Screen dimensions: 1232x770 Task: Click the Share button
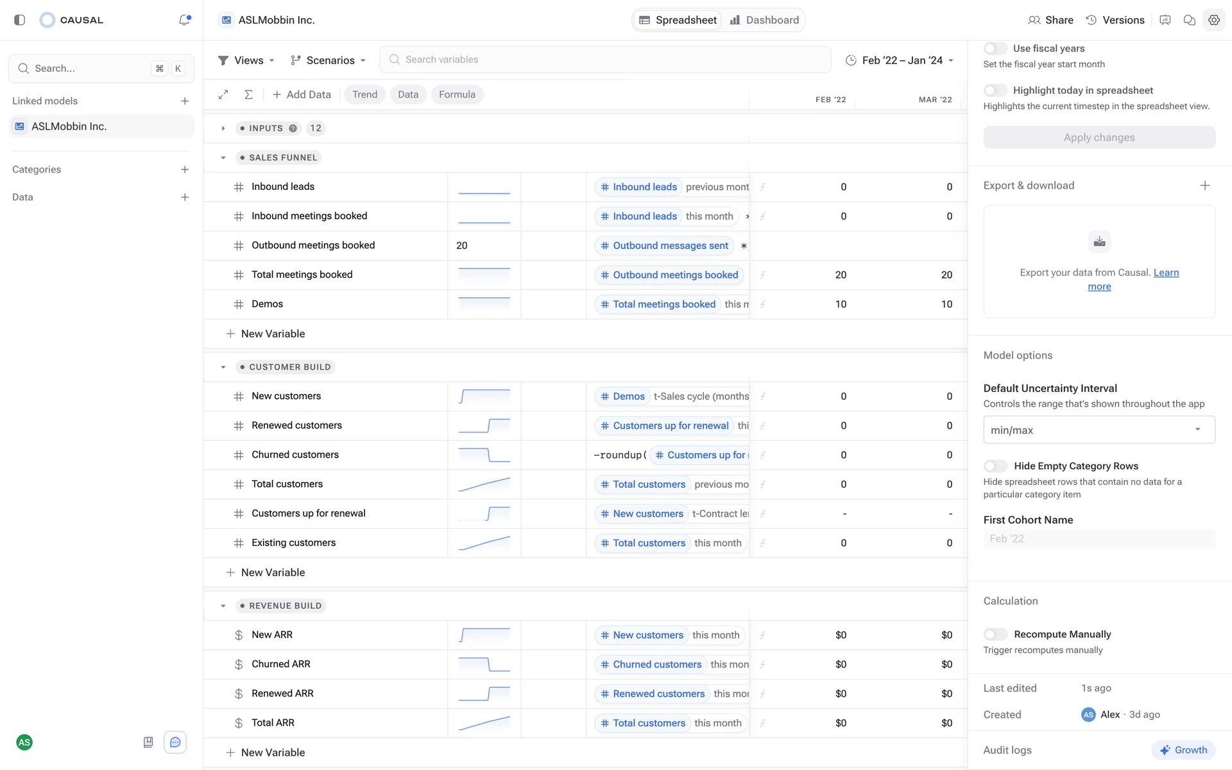[x=1050, y=20]
